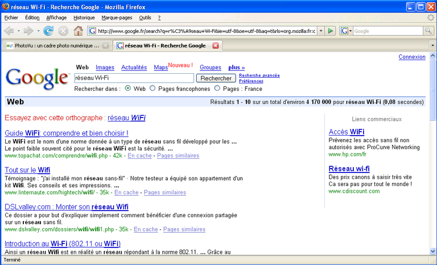The width and height of the screenshot is (437, 265).
Task: Expand the address bar URL history dropdown
Action: coord(321,31)
